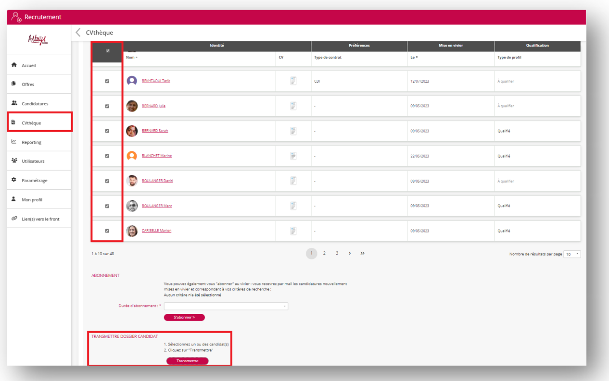609x381 pixels.
Task: Click the Altays SIRH logo
Action: (38, 40)
